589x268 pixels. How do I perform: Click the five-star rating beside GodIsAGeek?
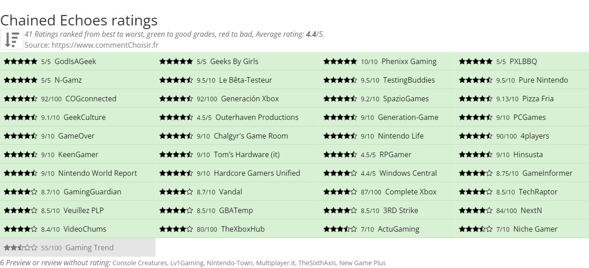20,61
